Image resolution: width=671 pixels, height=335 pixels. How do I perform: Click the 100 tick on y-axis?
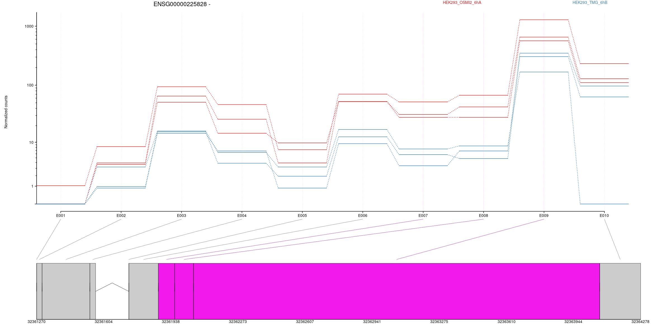pyautogui.click(x=30, y=85)
